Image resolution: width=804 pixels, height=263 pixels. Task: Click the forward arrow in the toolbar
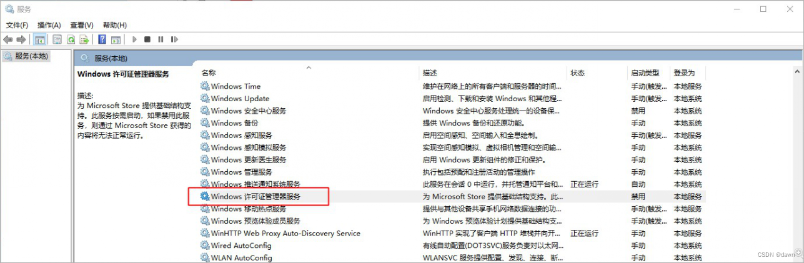click(21, 39)
